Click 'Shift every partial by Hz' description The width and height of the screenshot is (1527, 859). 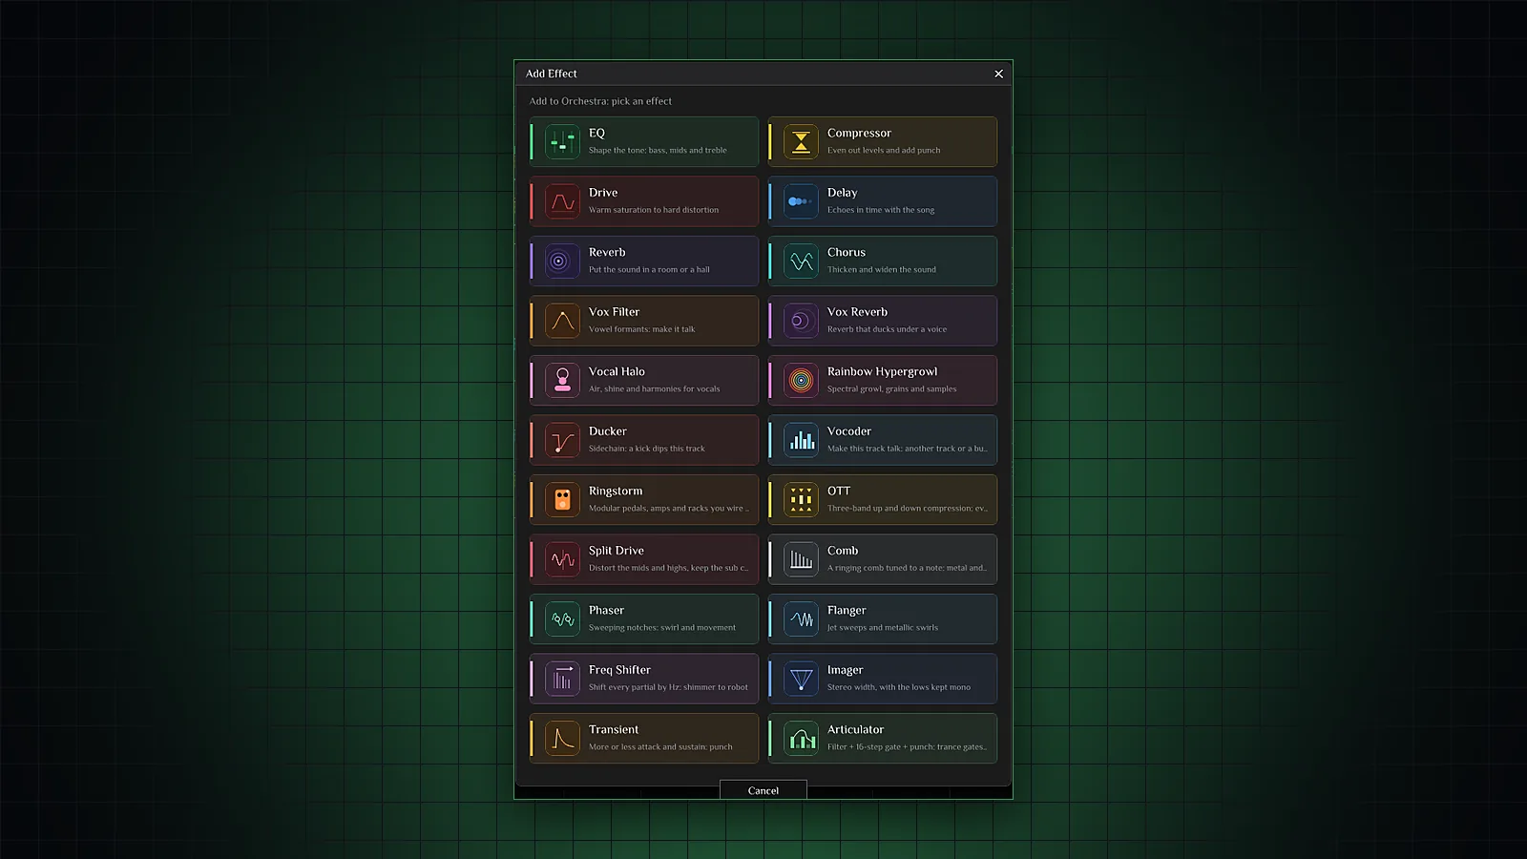pos(668,687)
